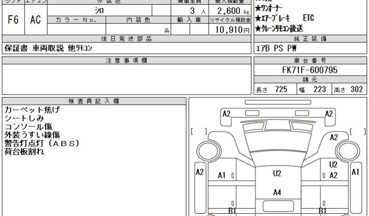Image resolution: width=369 pixels, height=216 pixels.
Task: Click the left 'B1' mark on diagram
Action: (232, 210)
